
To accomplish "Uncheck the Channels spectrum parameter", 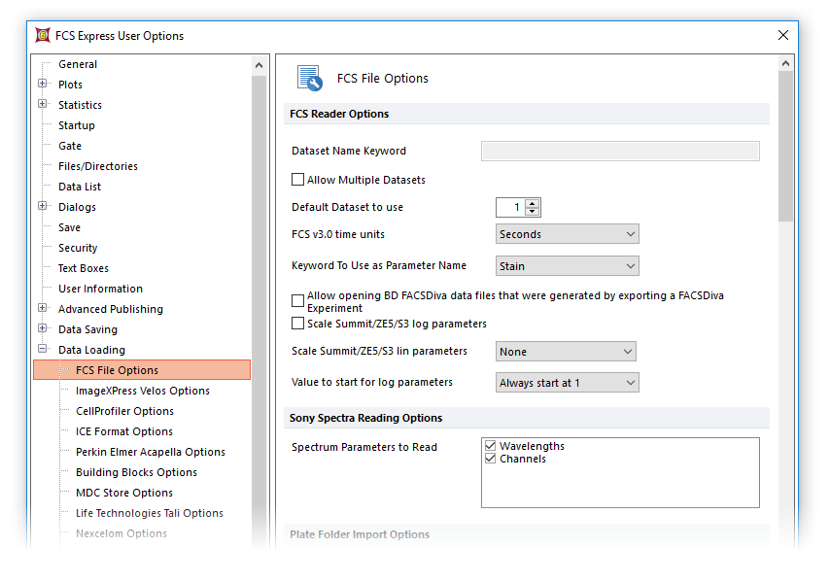I will coord(490,459).
